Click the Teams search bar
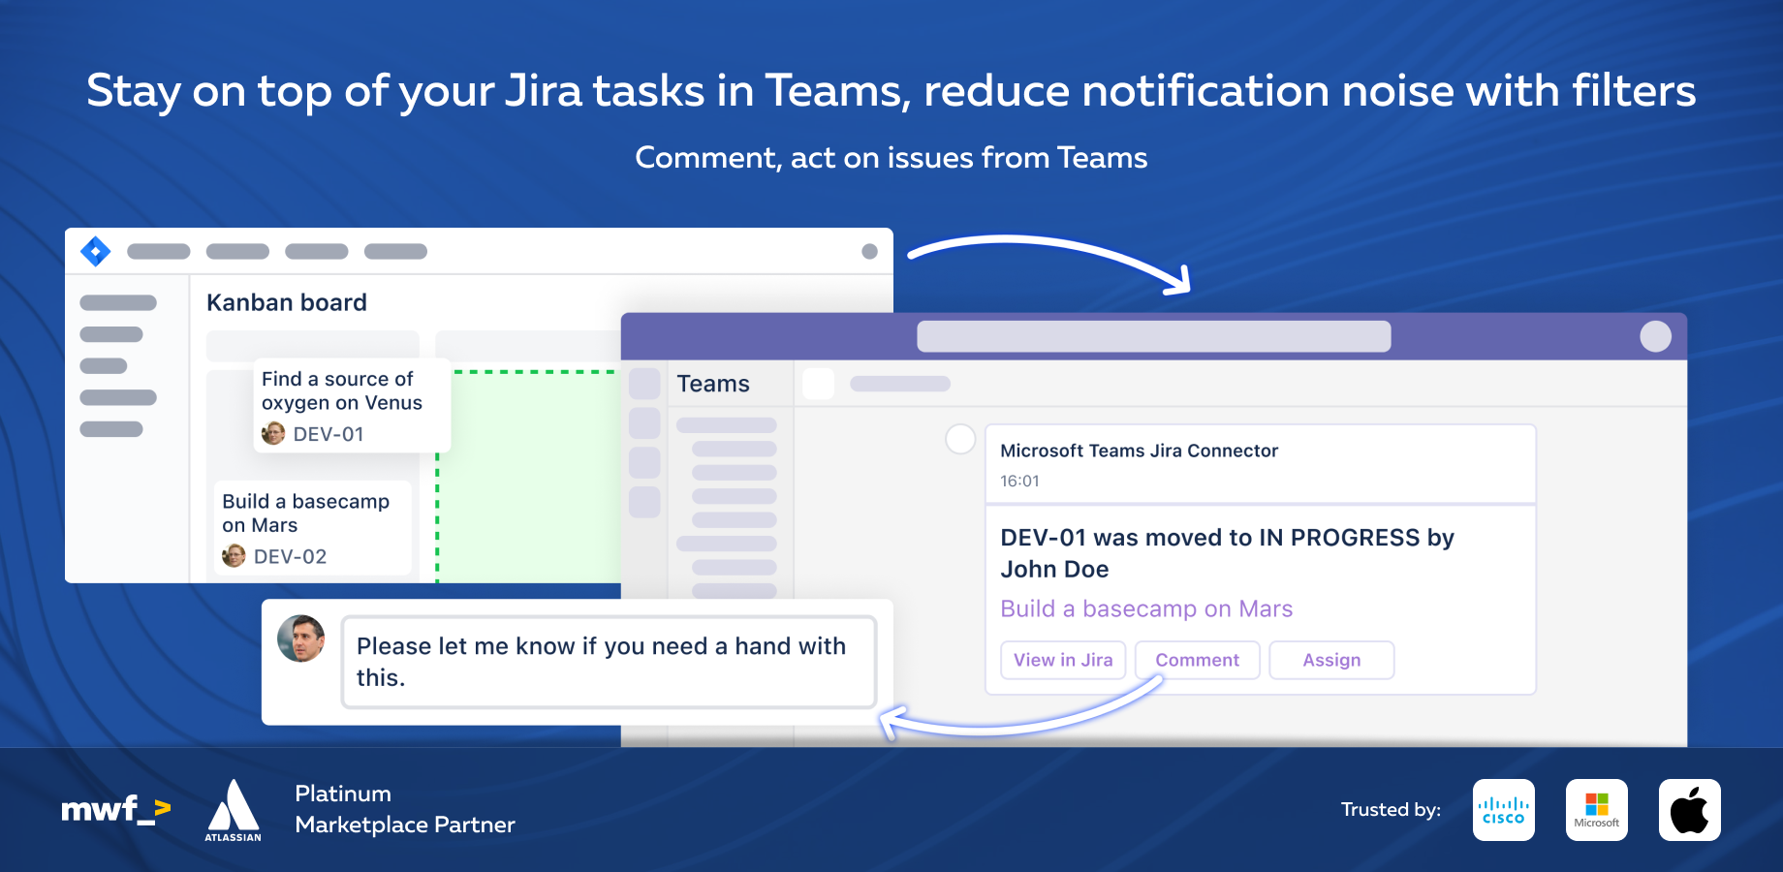Screen dimensions: 1783x872 [x=1154, y=336]
